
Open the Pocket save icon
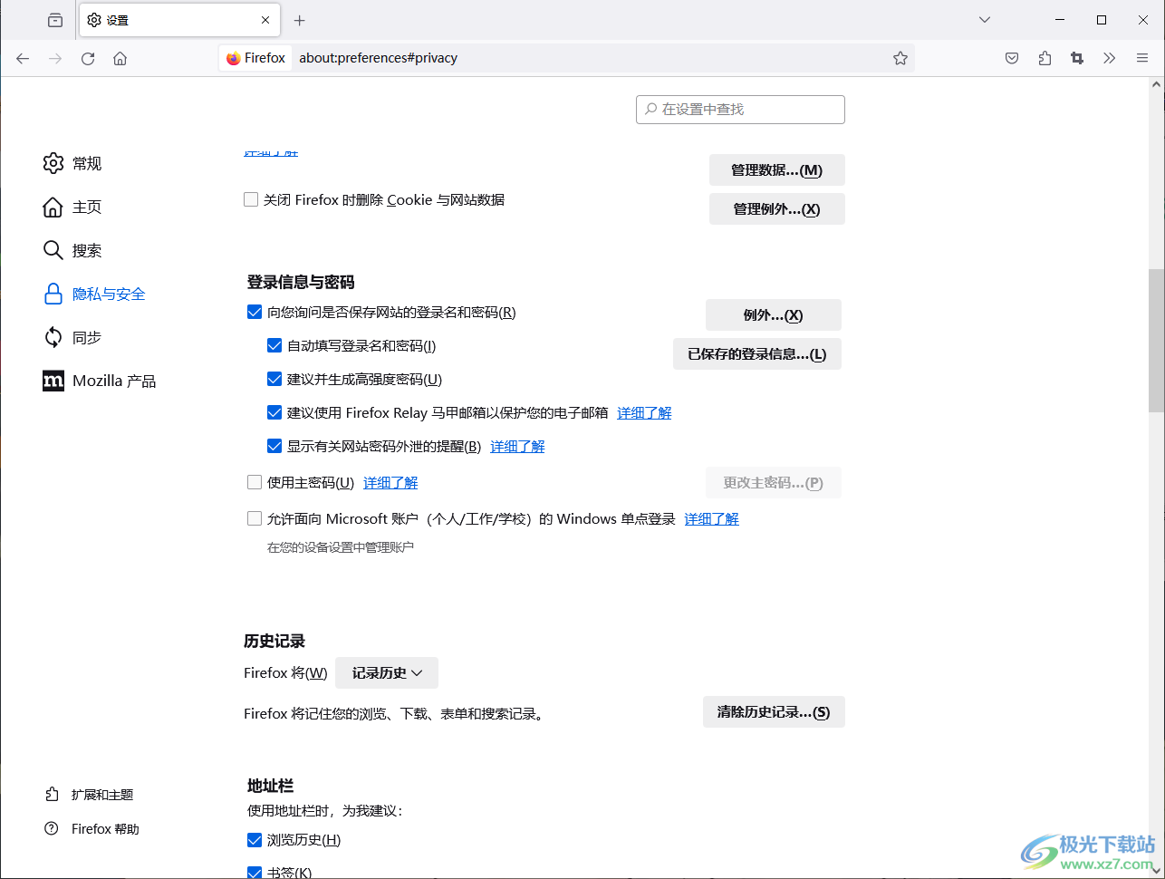click(x=1012, y=58)
